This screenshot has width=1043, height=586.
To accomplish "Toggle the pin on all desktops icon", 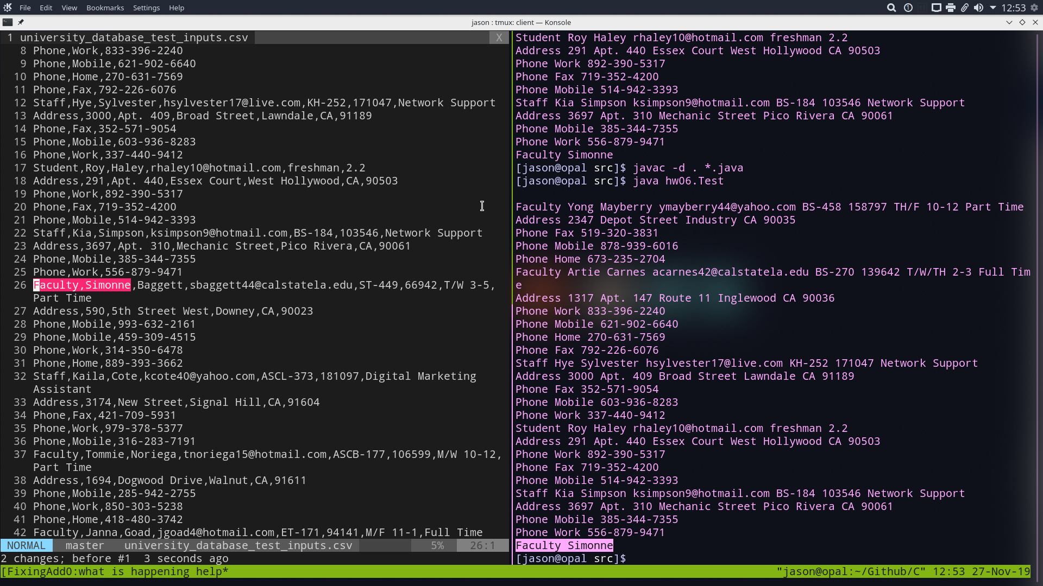I will 21,22.
